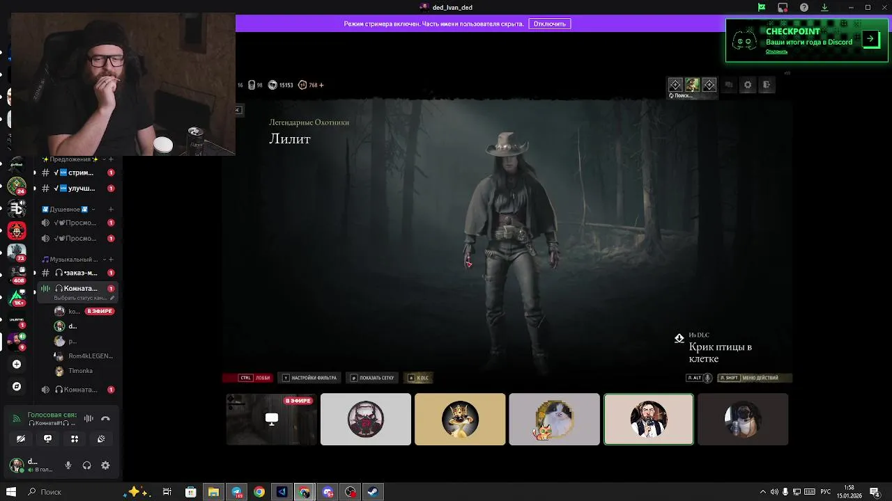Image resolution: width=892 pixels, height=501 pixels.
Task: Select the team portrait slot with hunter
Action: tap(692, 85)
